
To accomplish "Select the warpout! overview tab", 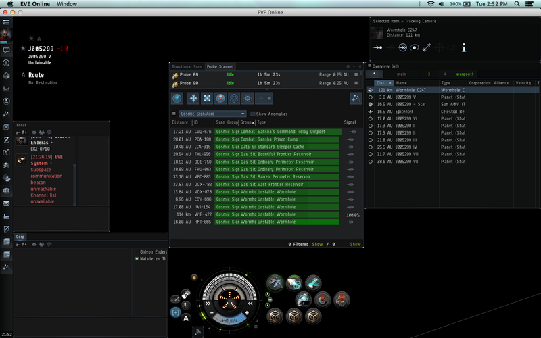I will pos(465,74).
